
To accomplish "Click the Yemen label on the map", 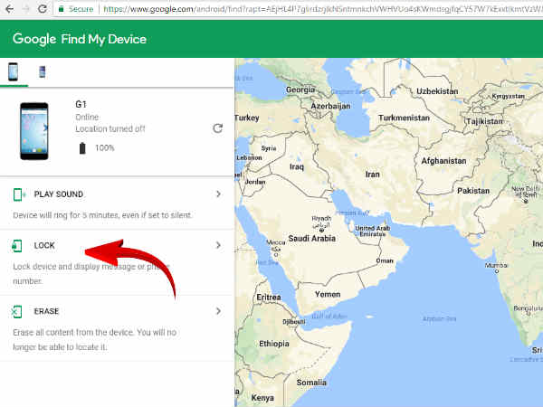I will 328,295.
